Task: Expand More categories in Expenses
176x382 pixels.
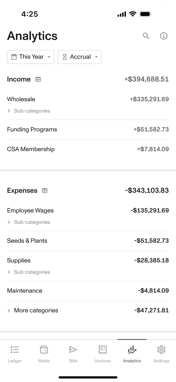Action: [88, 310]
